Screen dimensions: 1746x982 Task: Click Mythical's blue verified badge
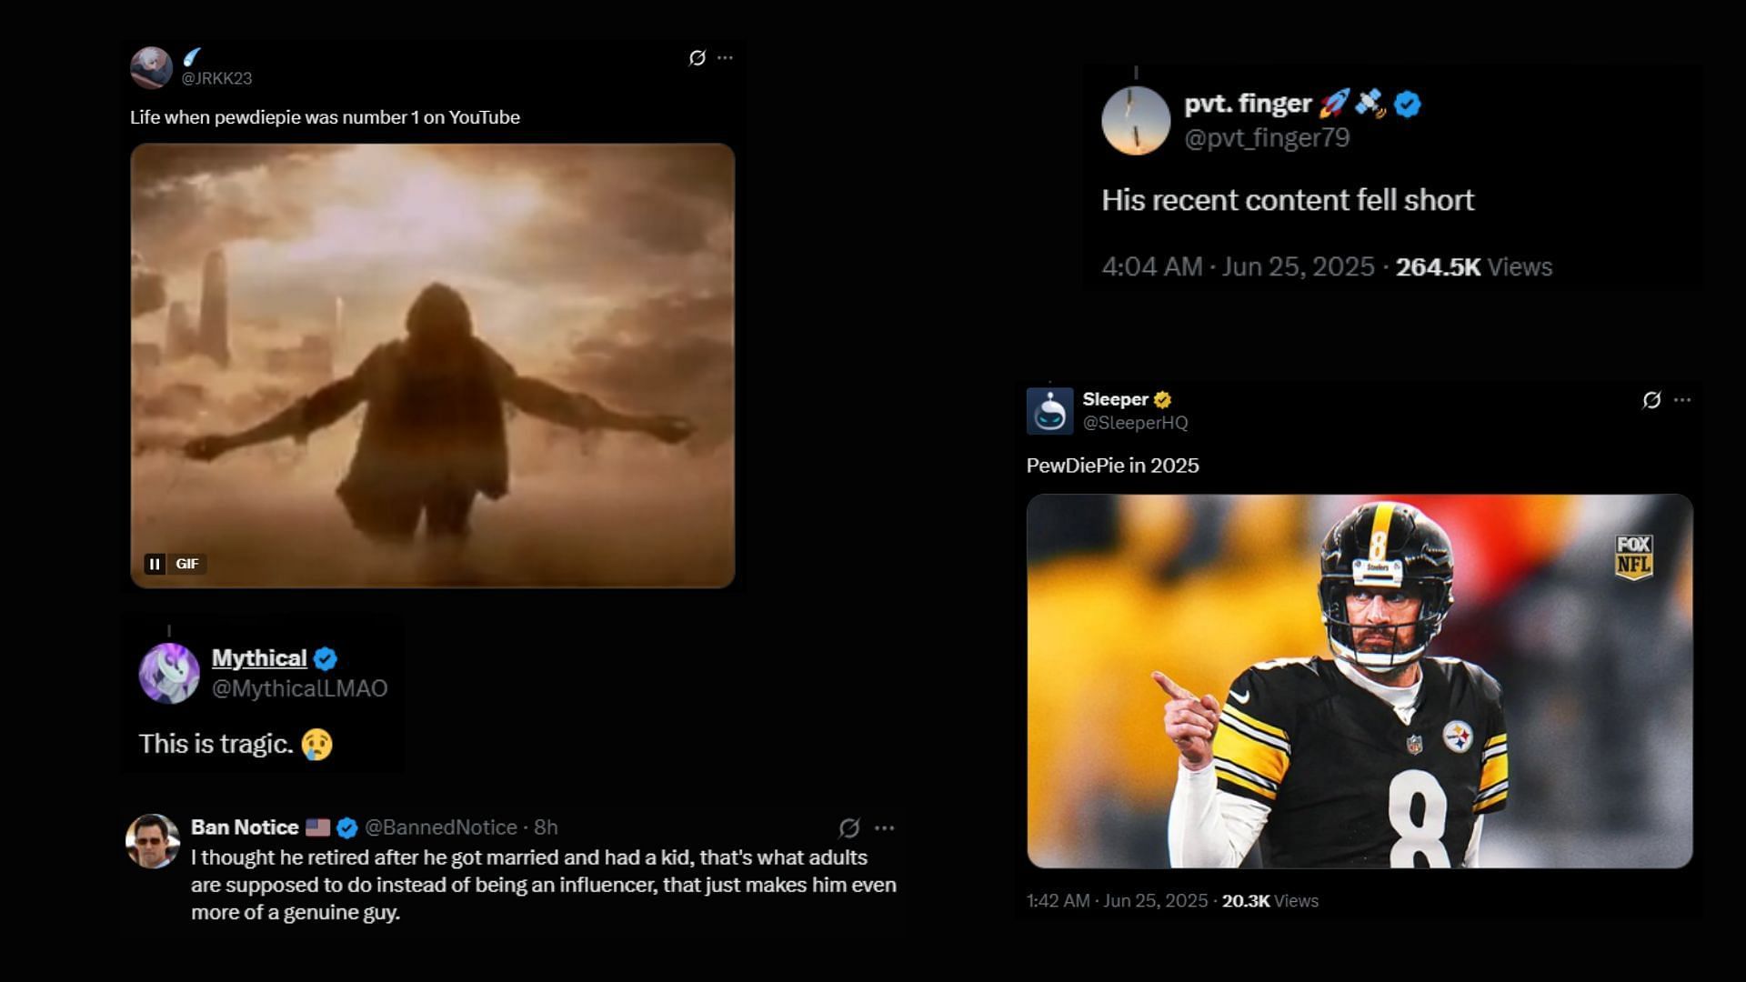tap(326, 658)
